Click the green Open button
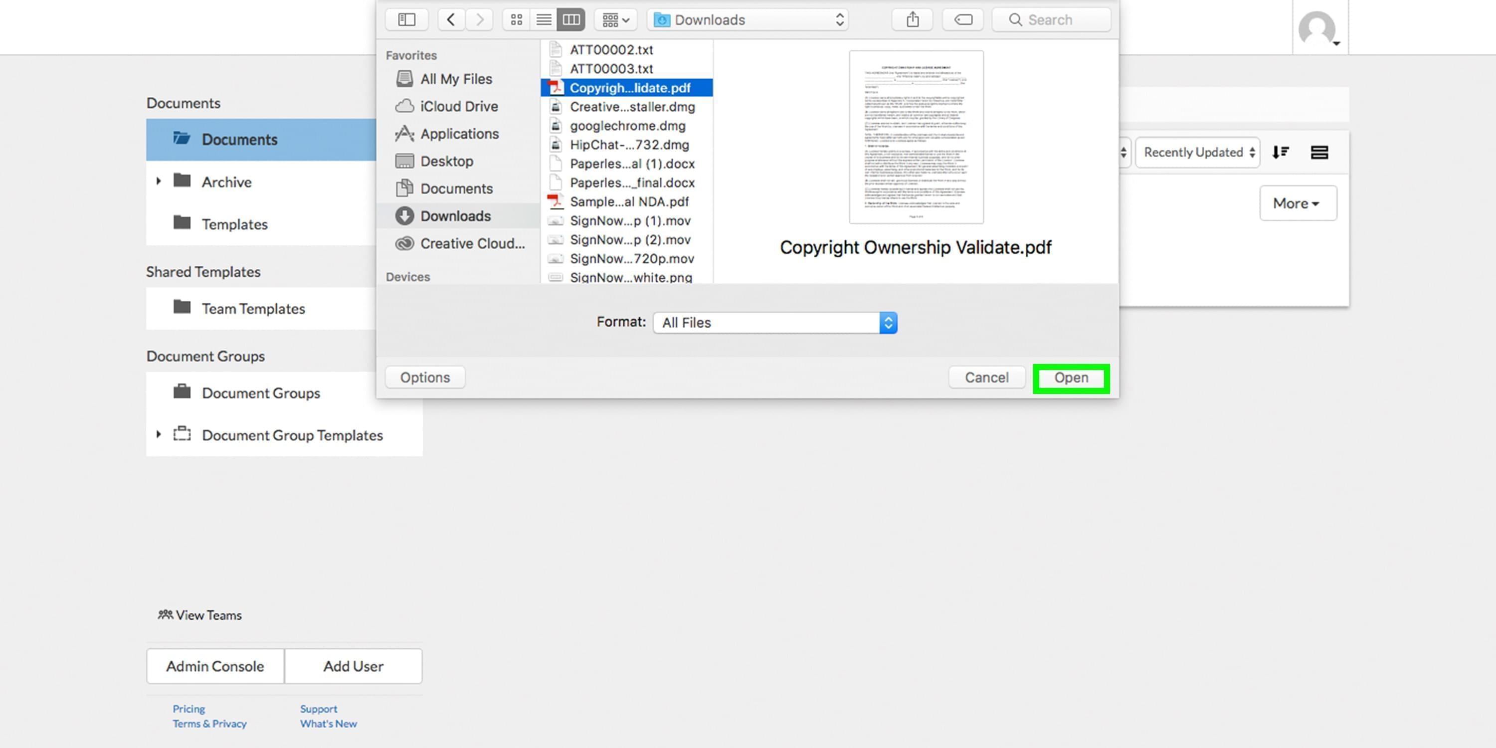The width and height of the screenshot is (1496, 748). click(x=1071, y=377)
